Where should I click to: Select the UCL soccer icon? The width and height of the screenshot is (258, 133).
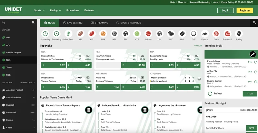click(x=160, y=34)
